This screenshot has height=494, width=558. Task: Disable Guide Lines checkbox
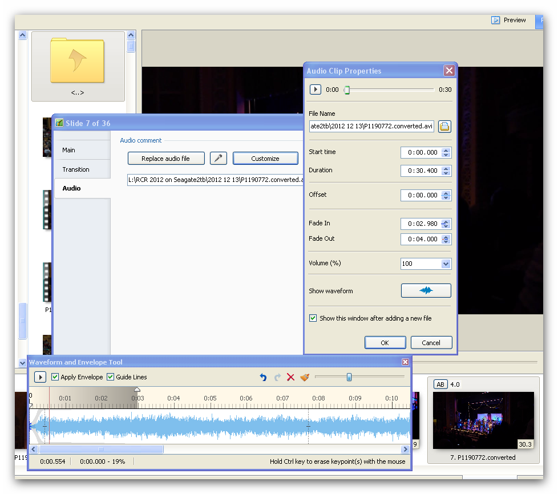pos(111,377)
